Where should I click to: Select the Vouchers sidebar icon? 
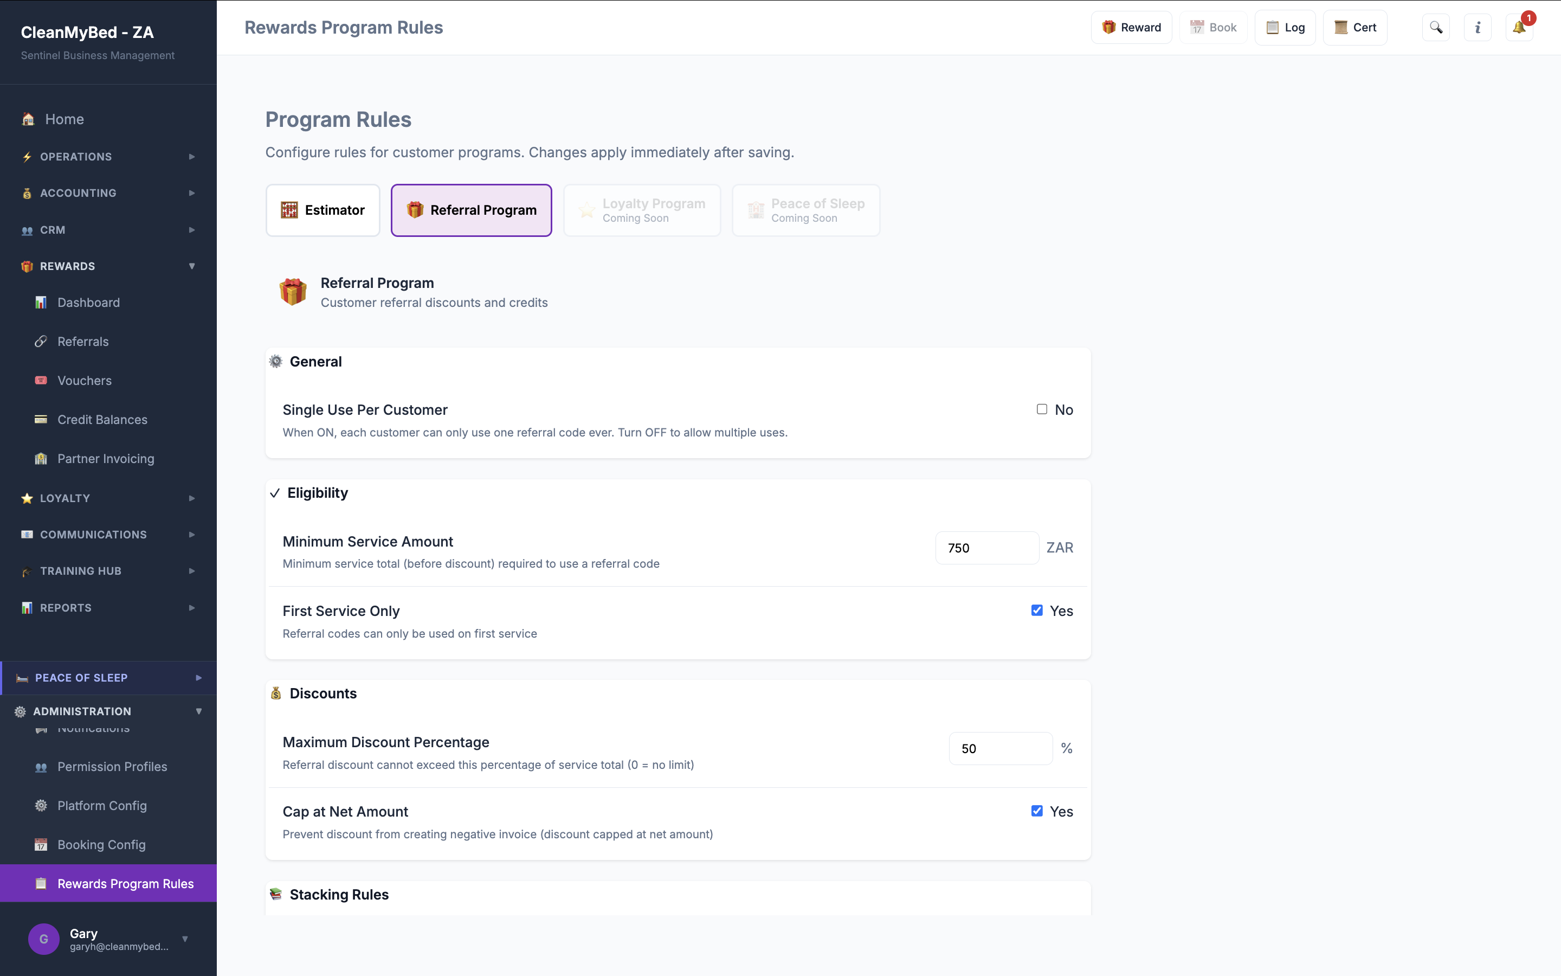pyautogui.click(x=41, y=380)
